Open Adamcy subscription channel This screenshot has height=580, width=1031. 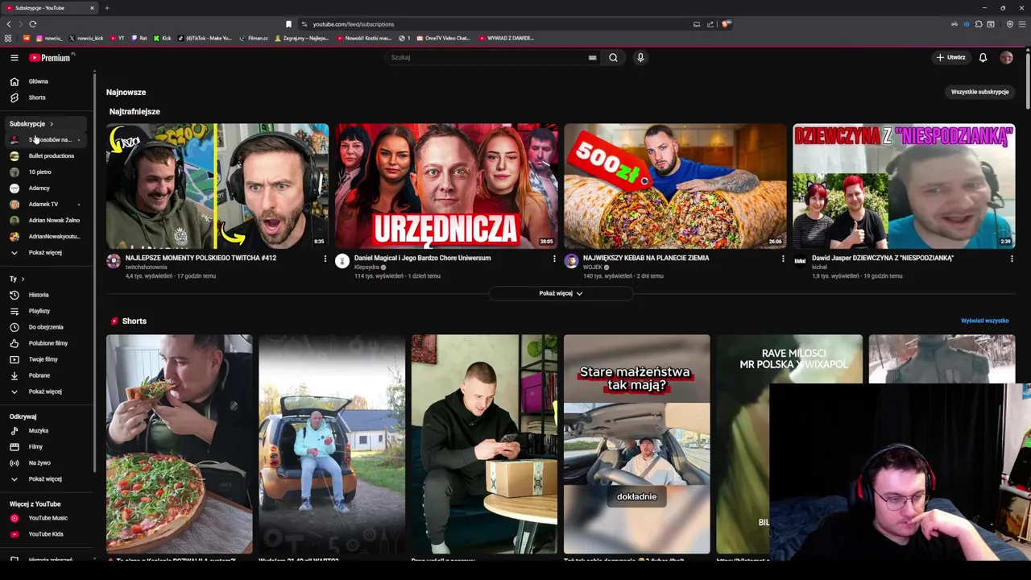point(47,188)
